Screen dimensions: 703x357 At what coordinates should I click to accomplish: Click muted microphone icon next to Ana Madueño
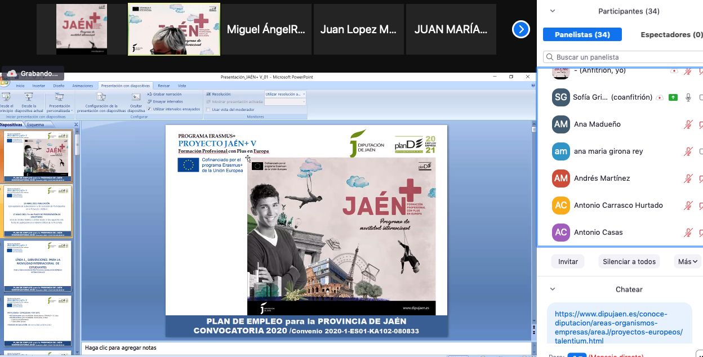(x=687, y=124)
